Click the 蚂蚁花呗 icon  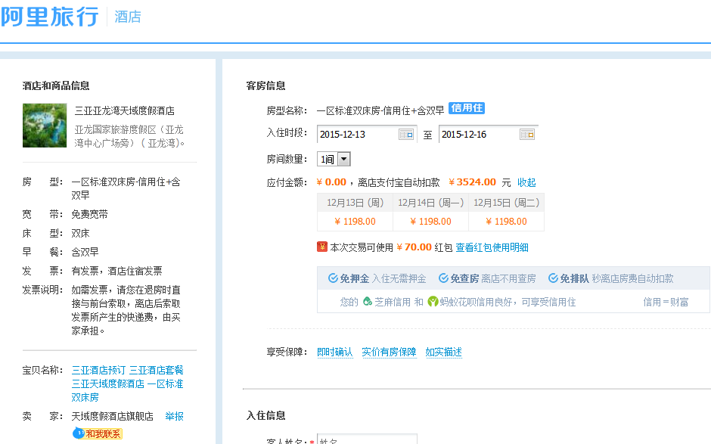coord(433,302)
